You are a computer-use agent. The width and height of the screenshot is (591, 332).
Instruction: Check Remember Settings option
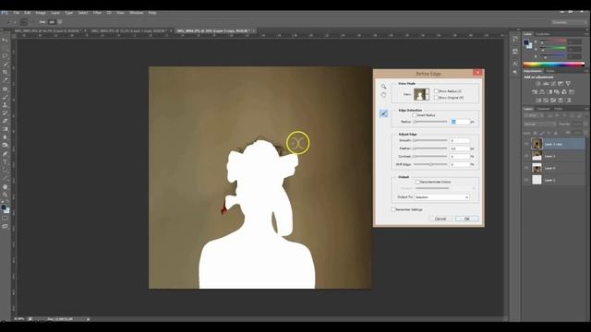tap(393, 209)
